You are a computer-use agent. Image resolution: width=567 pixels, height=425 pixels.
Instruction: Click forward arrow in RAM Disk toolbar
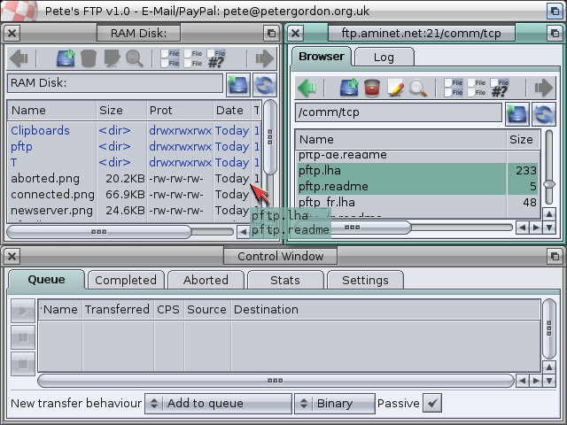[265, 58]
